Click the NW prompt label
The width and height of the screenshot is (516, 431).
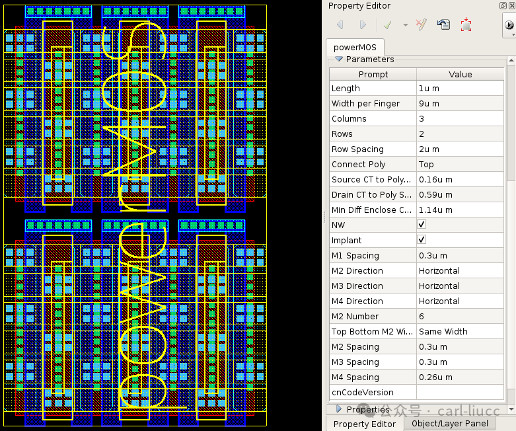pos(338,225)
